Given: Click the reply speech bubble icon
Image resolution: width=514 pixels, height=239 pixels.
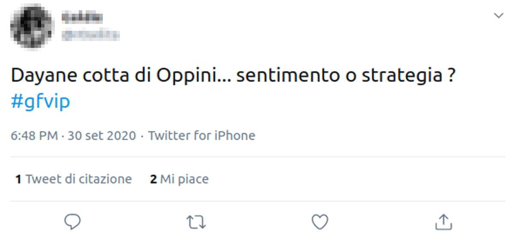Looking at the screenshot, I should (x=73, y=221).
